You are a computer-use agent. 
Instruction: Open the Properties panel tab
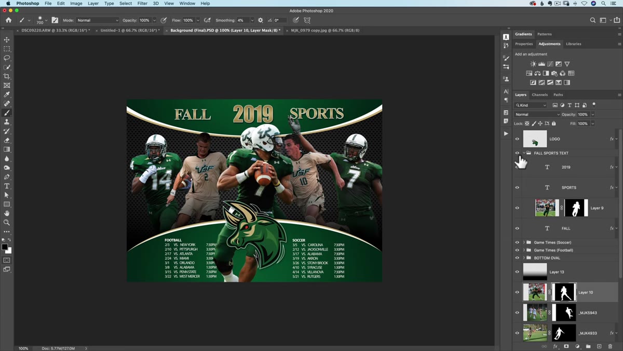524,44
